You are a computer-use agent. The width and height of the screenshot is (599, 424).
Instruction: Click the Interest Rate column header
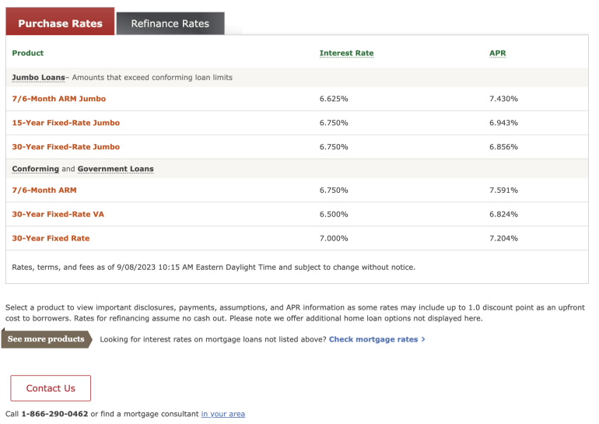point(346,53)
